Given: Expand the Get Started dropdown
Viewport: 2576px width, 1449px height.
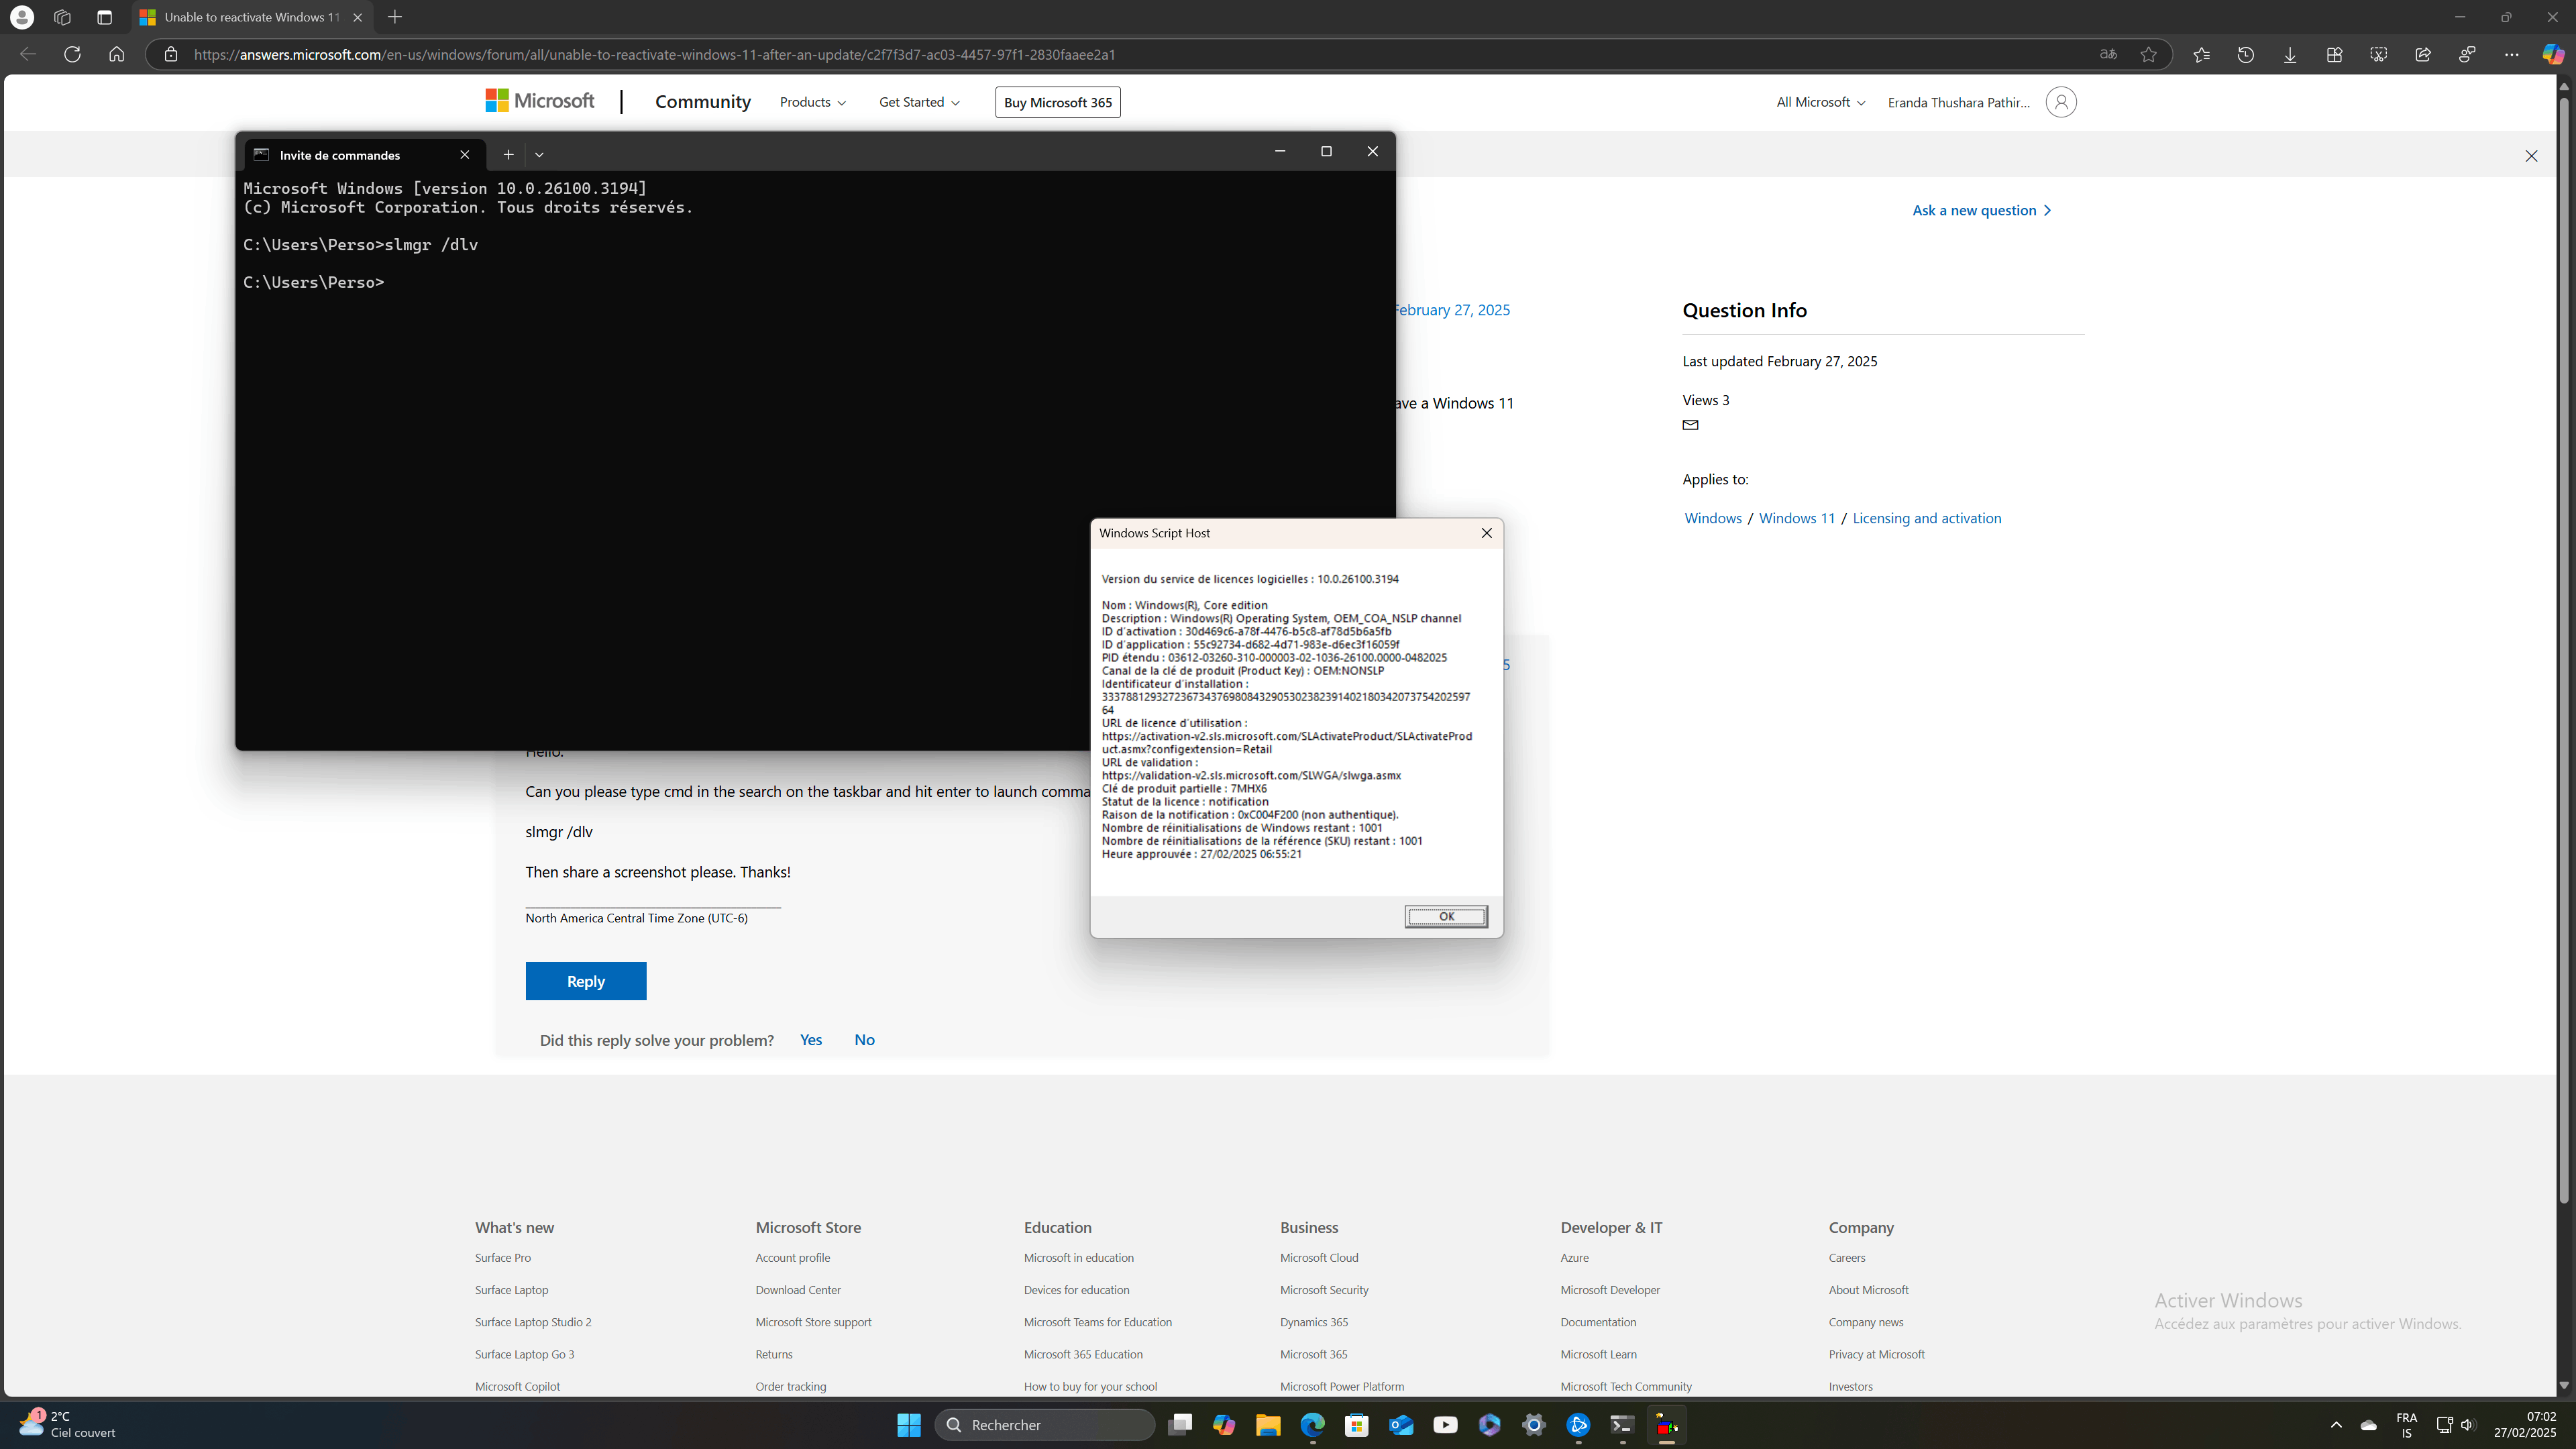Looking at the screenshot, I should point(919,102).
